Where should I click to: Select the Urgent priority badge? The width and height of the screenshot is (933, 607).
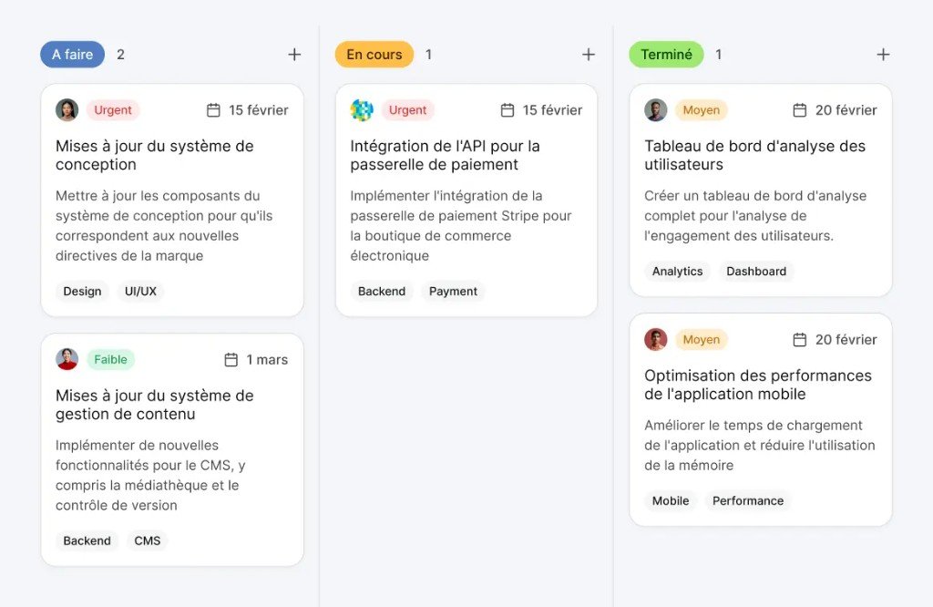pyautogui.click(x=113, y=109)
